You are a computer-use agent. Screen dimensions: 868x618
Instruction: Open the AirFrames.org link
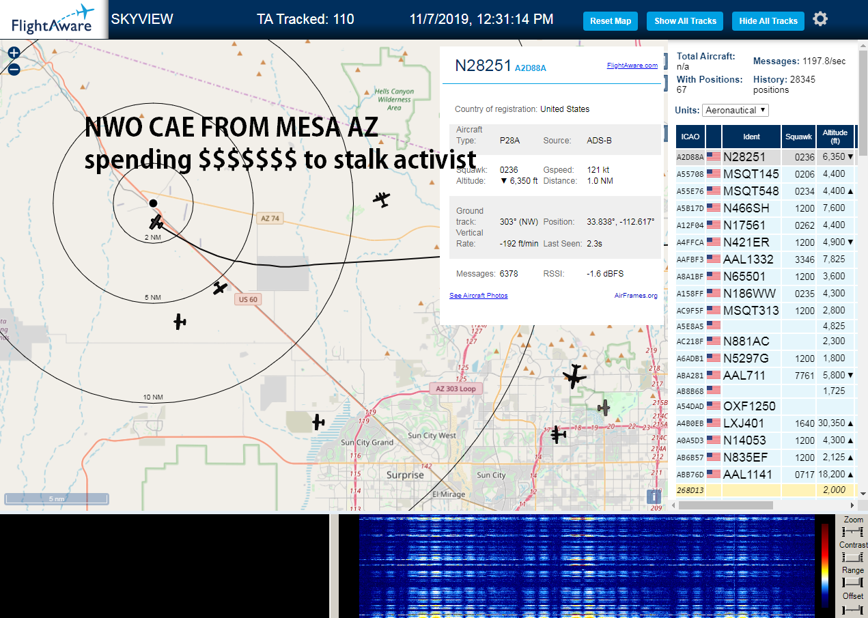click(x=636, y=296)
